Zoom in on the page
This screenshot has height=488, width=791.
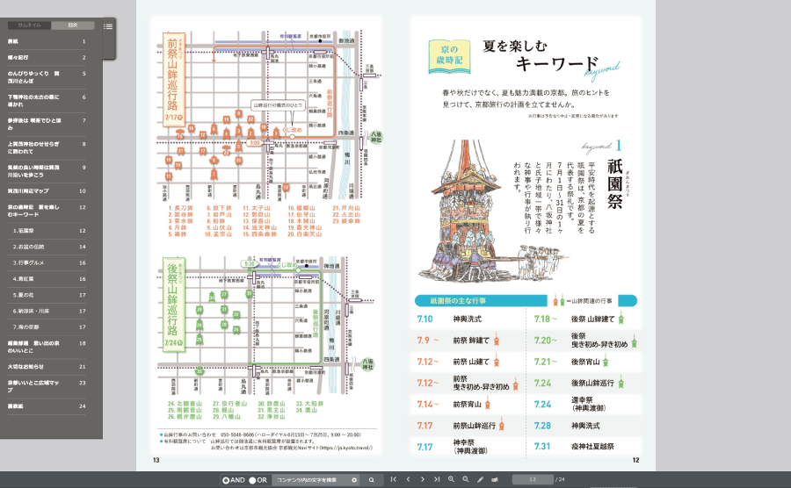point(451,480)
